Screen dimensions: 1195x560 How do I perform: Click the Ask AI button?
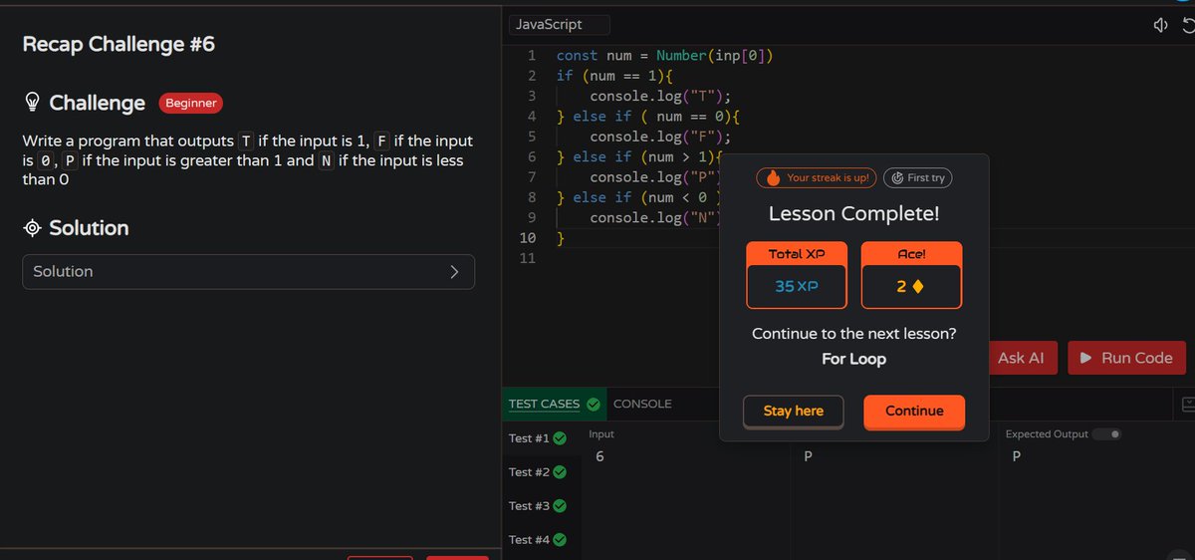coord(1021,358)
